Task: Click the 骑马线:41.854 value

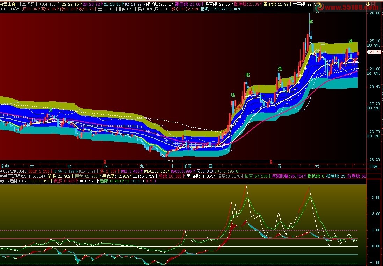Action: (199, 176)
